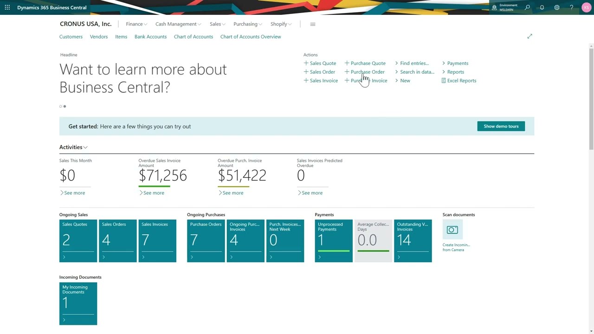This screenshot has height=334, width=594.
Task: Expand the Find entries action group
Action: (412, 63)
